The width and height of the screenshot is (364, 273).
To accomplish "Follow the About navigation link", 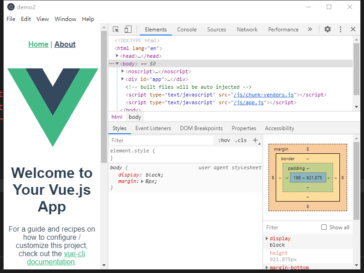I will (x=65, y=44).
